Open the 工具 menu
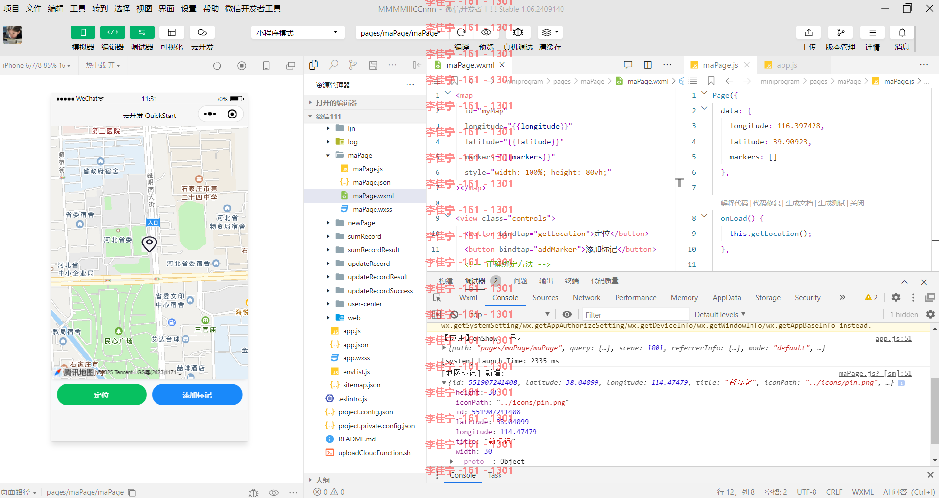 pyautogui.click(x=78, y=9)
